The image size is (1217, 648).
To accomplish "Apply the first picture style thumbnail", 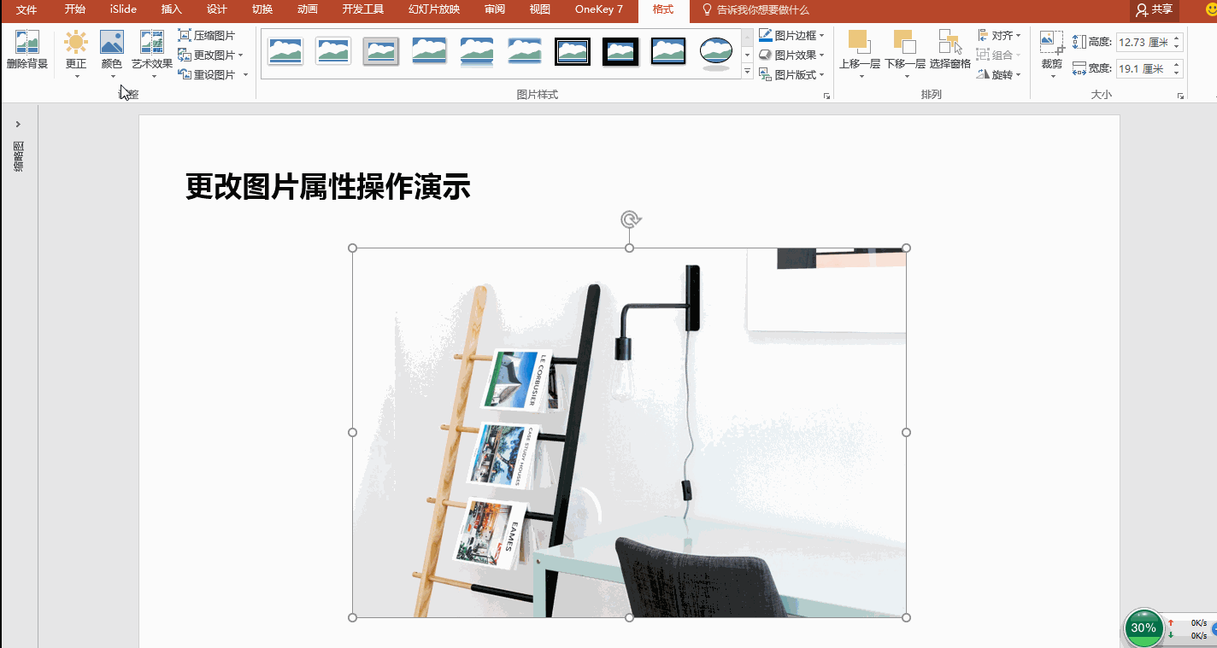I will (285, 51).
